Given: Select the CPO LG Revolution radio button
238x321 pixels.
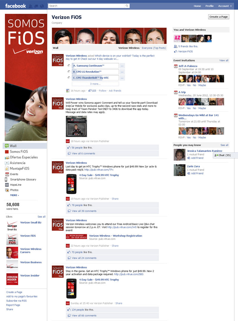Looking at the screenshot, I should click(69, 72).
